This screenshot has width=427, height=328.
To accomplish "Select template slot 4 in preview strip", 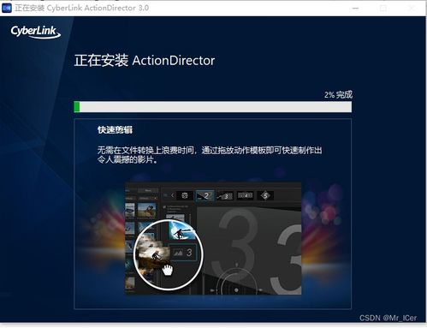I will click(x=245, y=195).
